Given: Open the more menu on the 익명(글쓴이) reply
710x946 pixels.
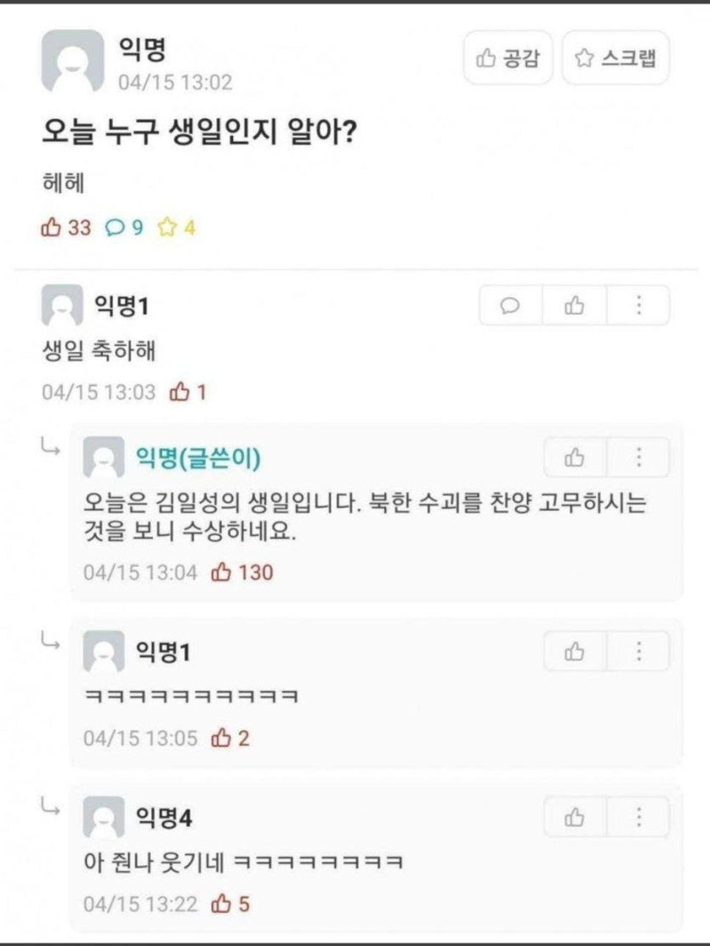Looking at the screenshot, I should 638,458.
